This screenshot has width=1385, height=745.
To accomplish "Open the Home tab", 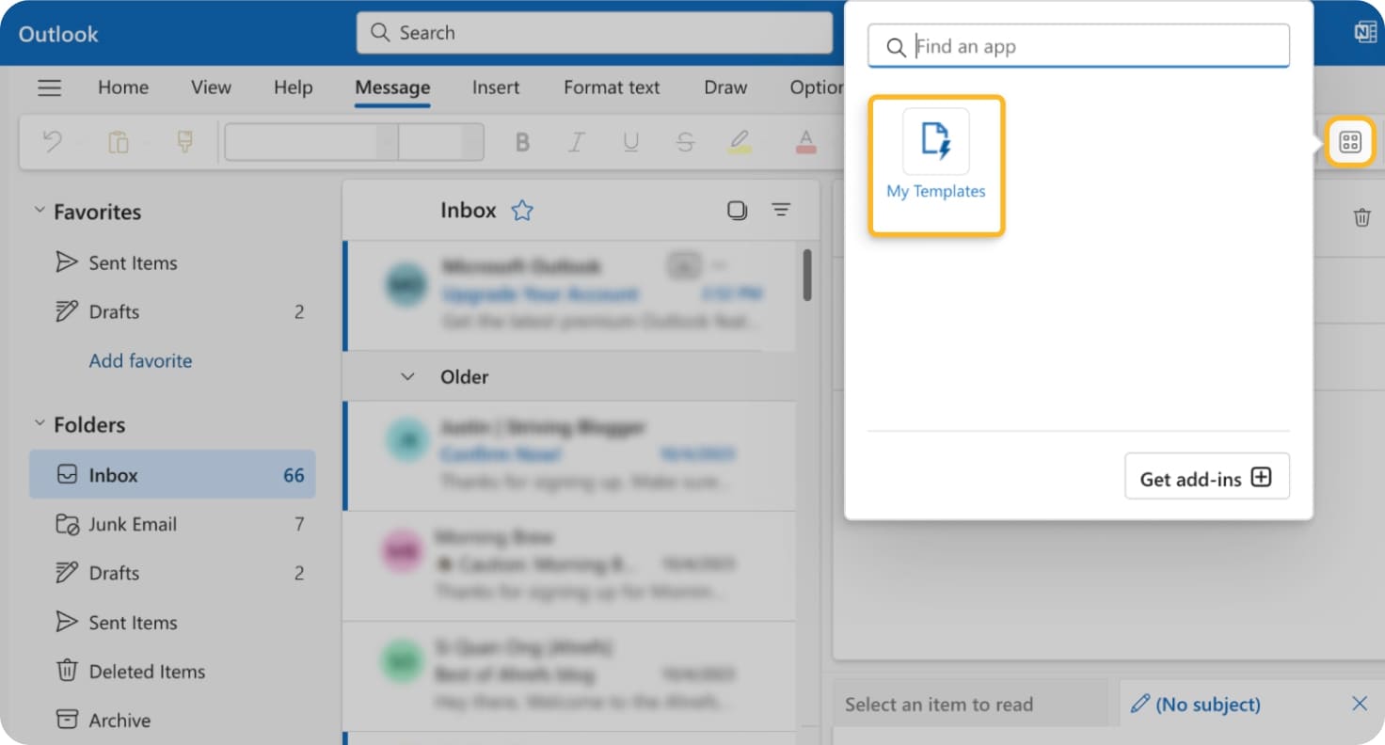I will click(123, 87).
